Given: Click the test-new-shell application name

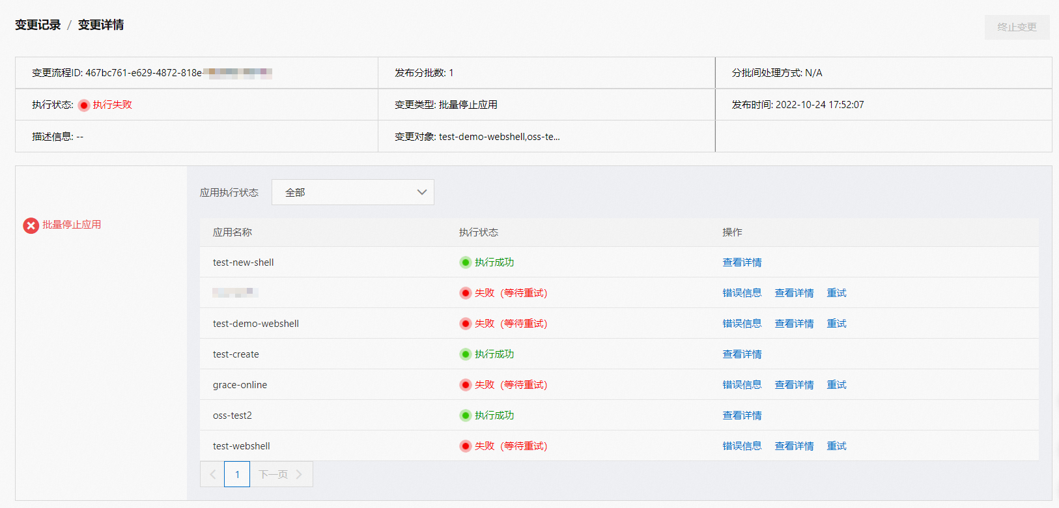Looking at the screenshot, I should click(243, 262).
